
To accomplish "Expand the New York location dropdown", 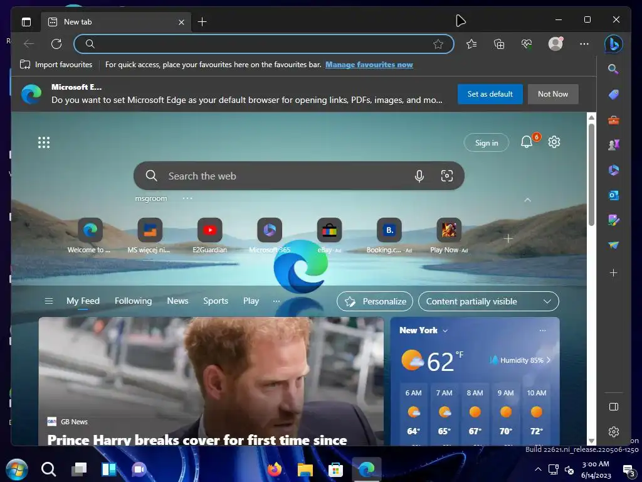I will click(445, 331).
